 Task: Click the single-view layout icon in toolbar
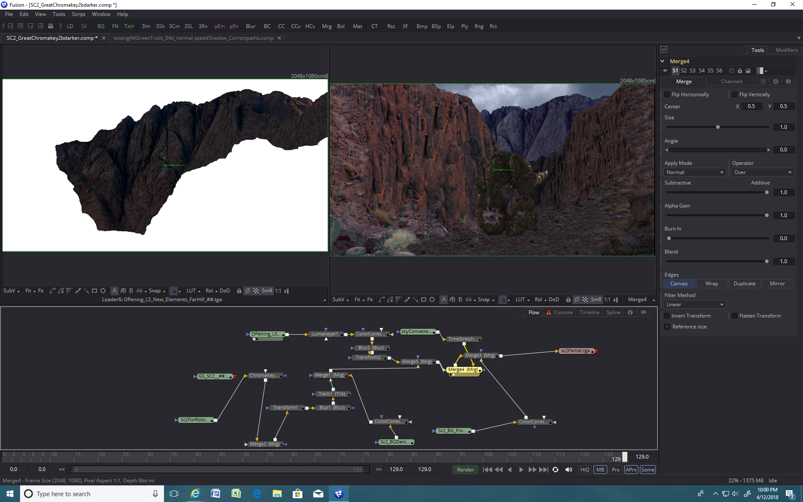tap(10, 26)
